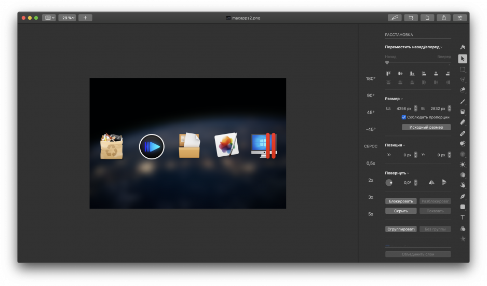Click the Назад/Вперед layer order slider handle

[x=387, y=63]
